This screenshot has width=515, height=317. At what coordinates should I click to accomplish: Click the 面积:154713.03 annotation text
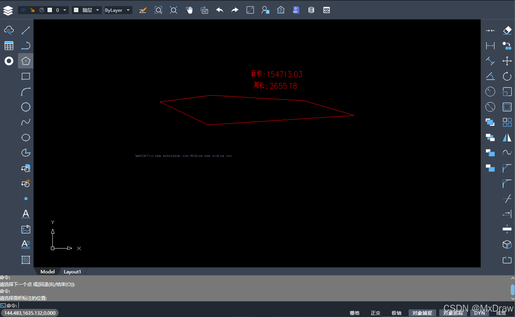tap(277, 74)
